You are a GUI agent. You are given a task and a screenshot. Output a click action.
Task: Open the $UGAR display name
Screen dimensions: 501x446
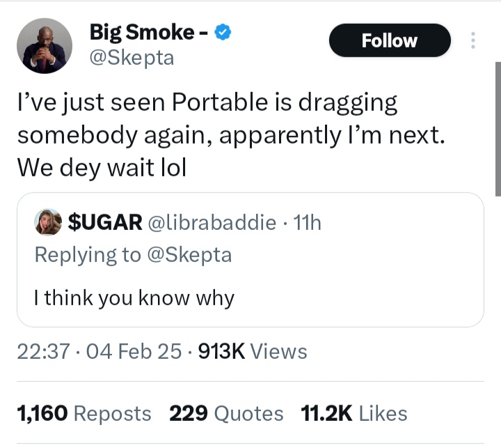(105, 222)
